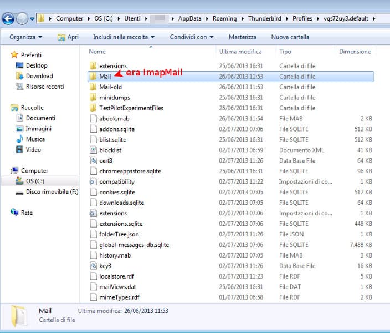390x333 pixels.
Task: Expand arrow after vqs72uy3.default breadcrumb
Action: point(374,19)
